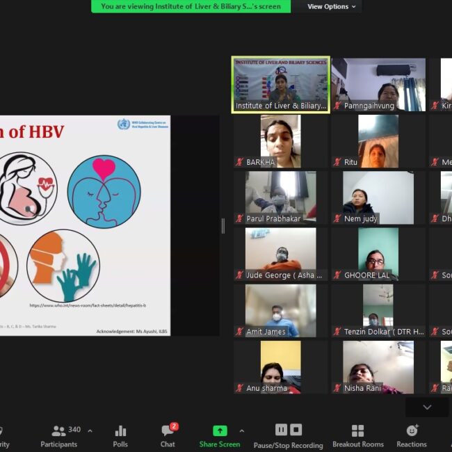452x452 pixels.
Task: Select the Institute of Liver & Biliary video tile
Action: [x=280, y=84]
